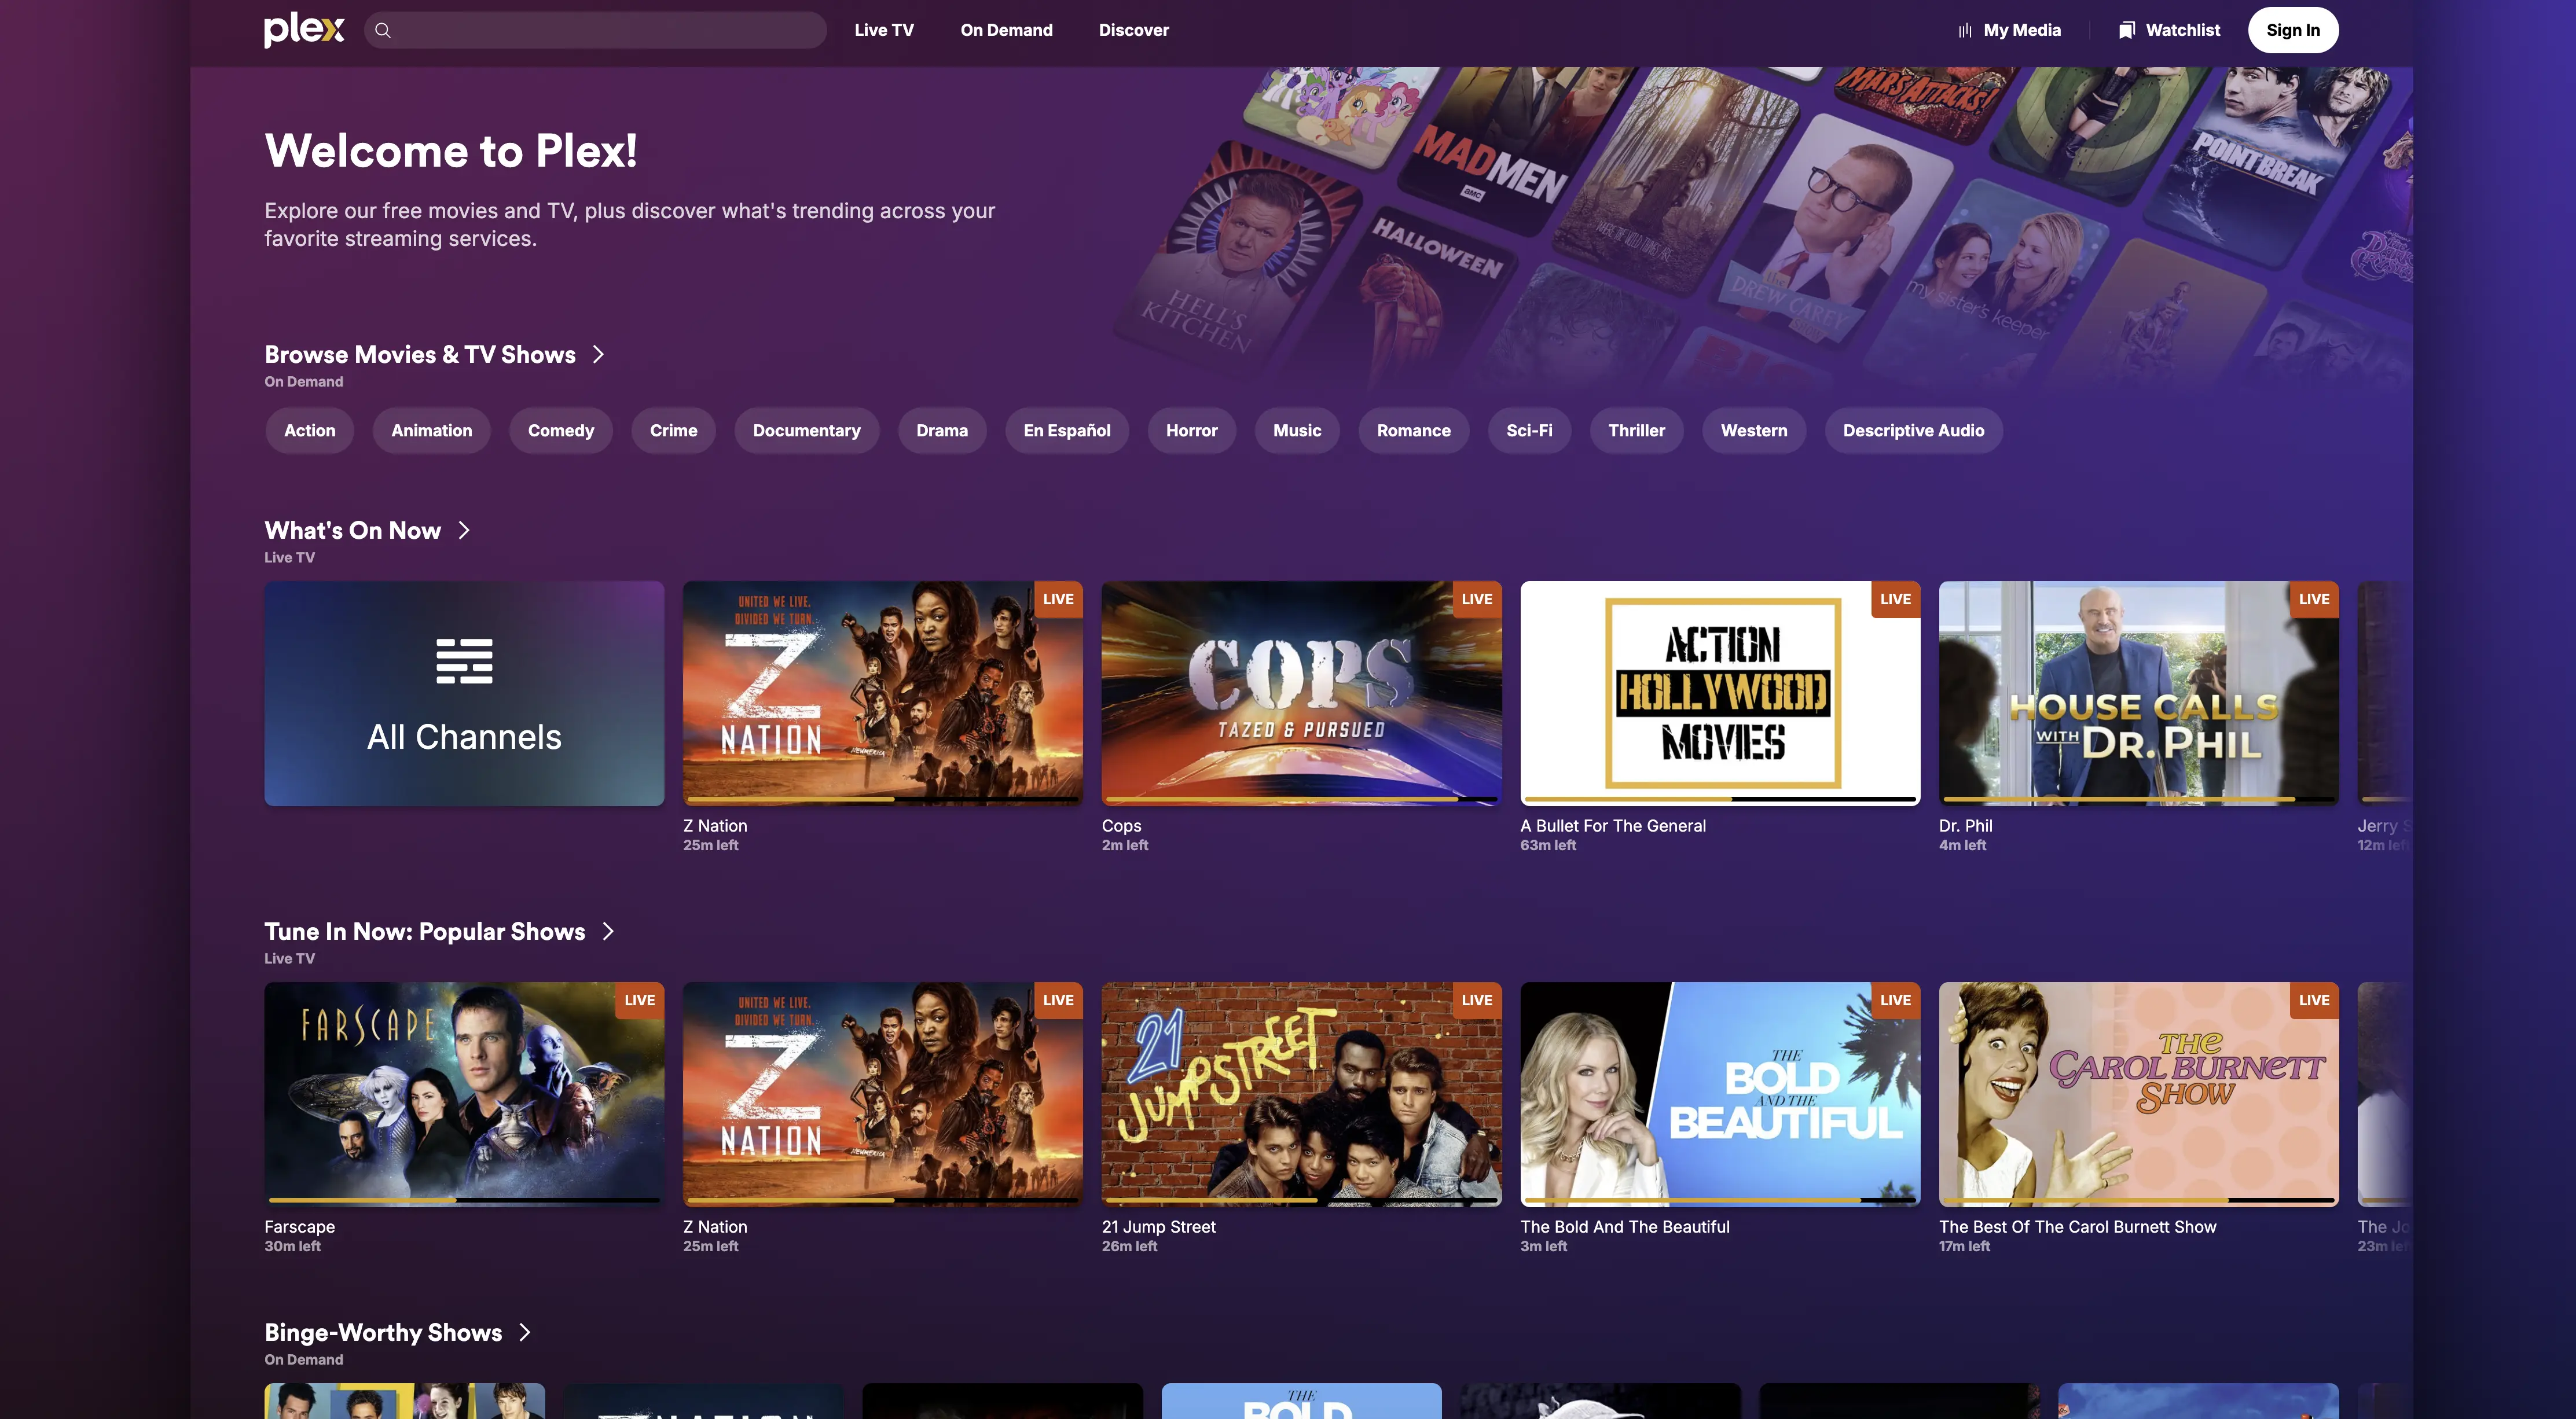Select the Descriptive Audio chip
Screen dimensions: 2576x1419
[x=1913, y=430]
